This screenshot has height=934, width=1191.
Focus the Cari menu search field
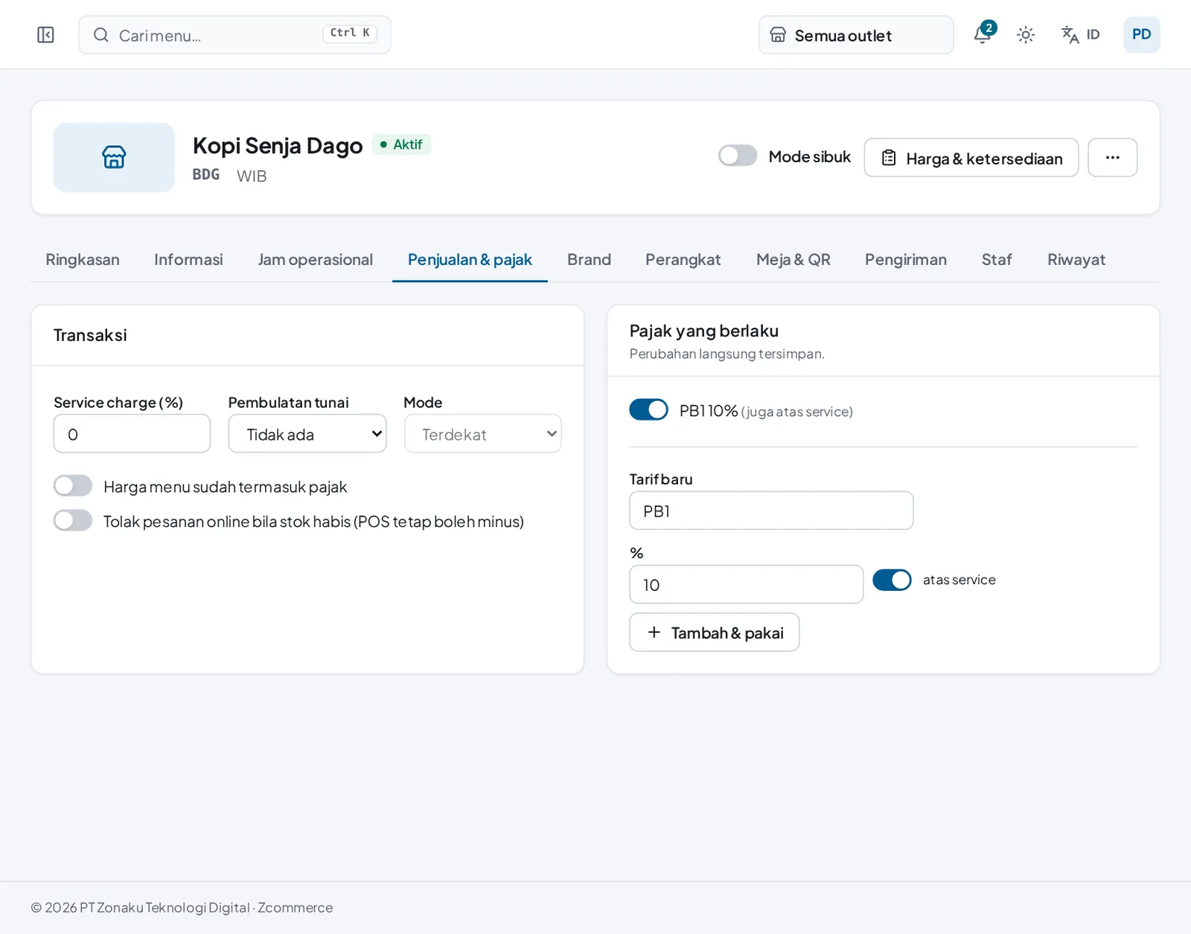[x=234, y=35]
